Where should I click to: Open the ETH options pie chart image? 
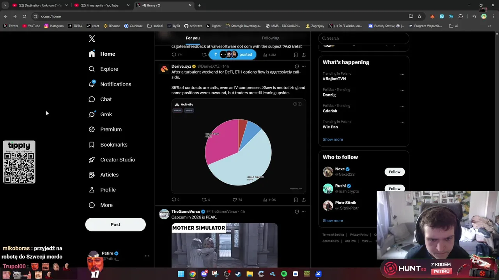[x=239, y=146]
